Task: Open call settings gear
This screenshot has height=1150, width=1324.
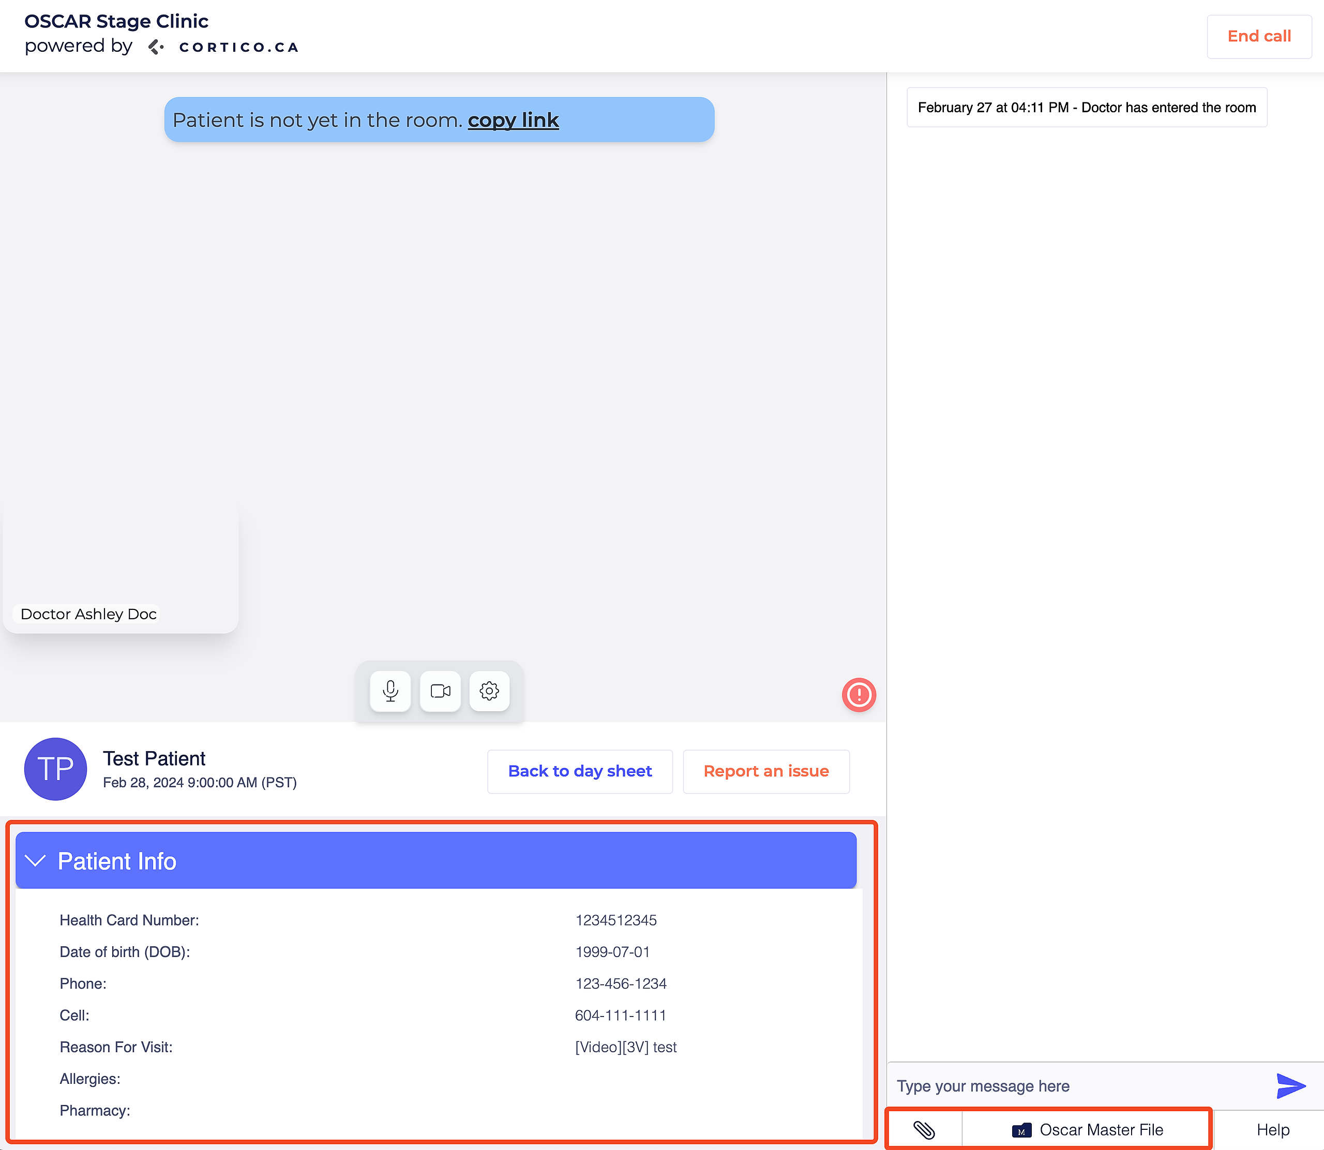Action: 489,691
